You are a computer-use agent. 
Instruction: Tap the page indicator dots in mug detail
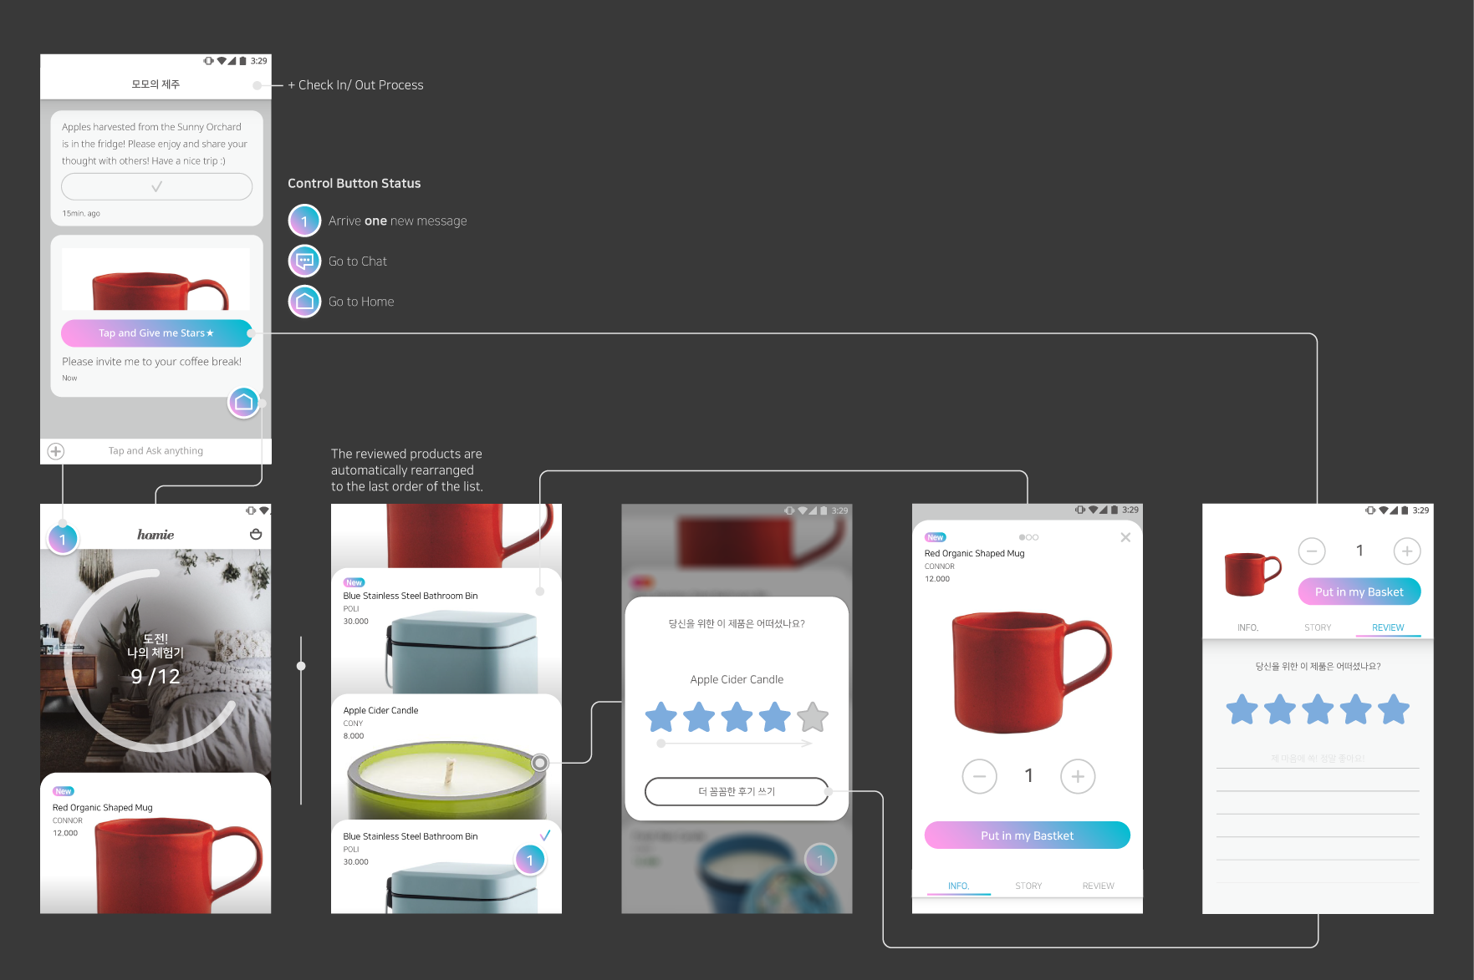tap(1028, 537)
